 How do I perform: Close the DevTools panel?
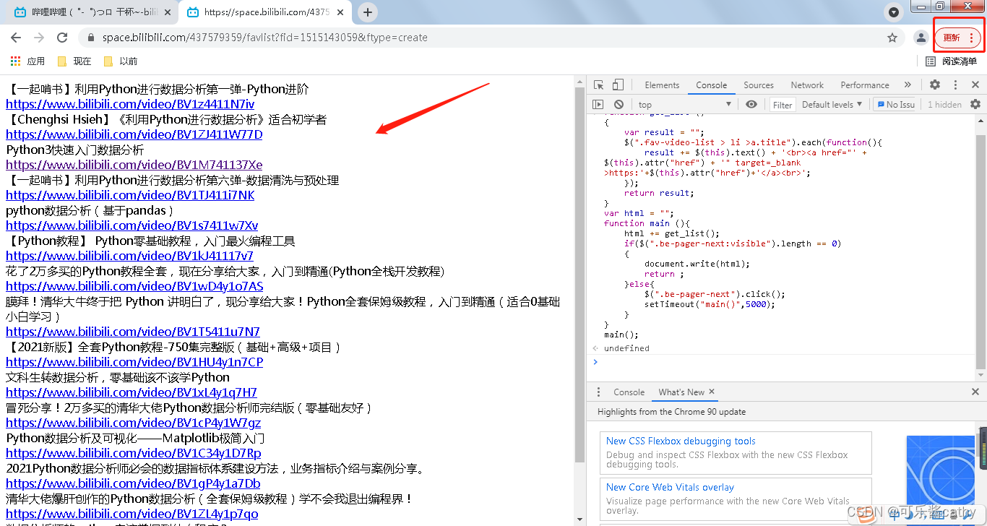[975, 85]
